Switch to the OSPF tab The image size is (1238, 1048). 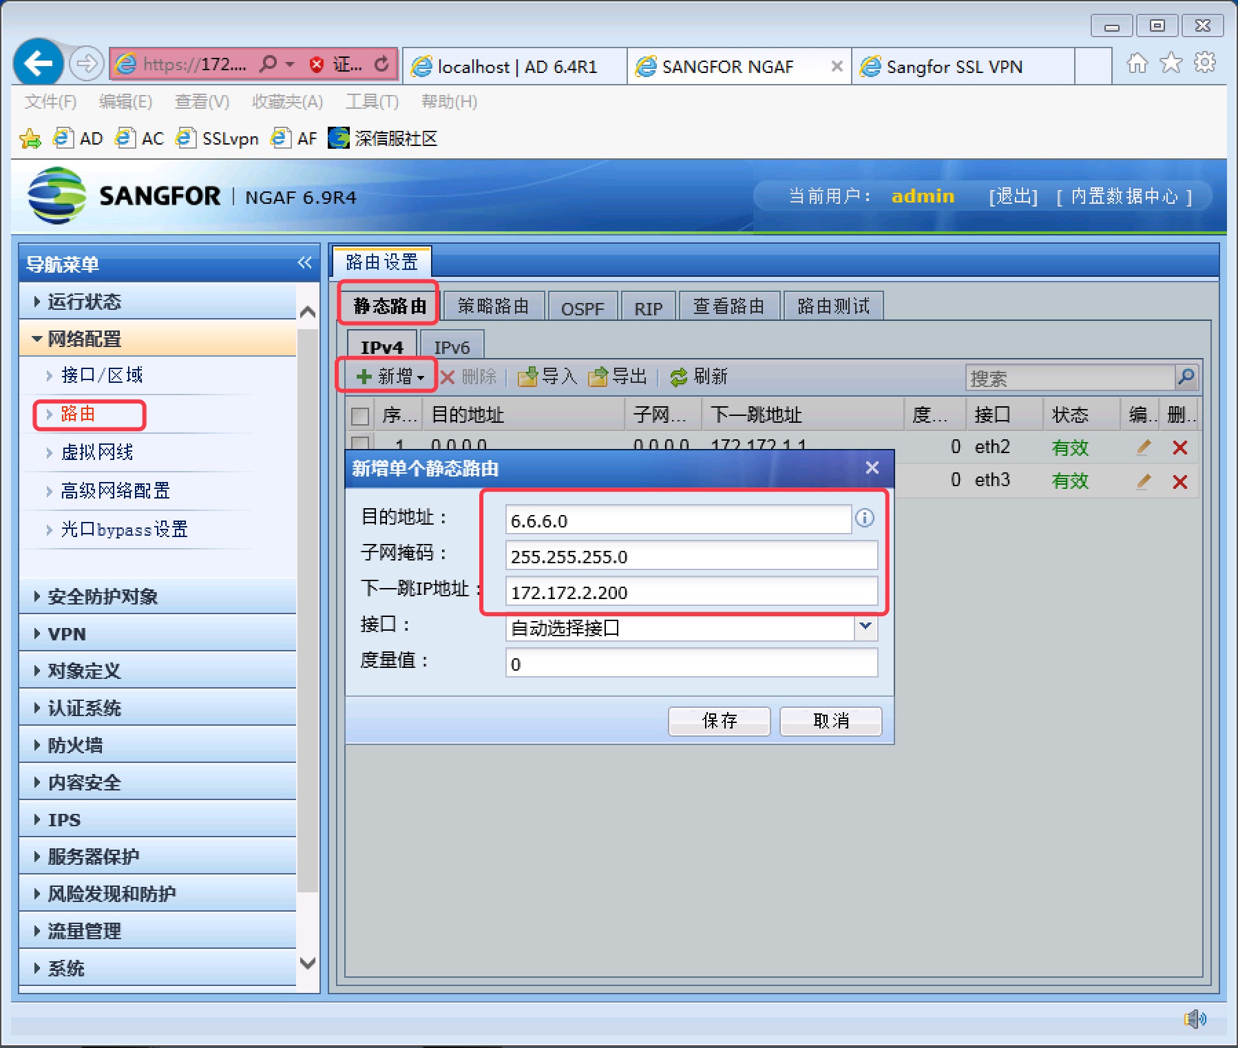583,307
